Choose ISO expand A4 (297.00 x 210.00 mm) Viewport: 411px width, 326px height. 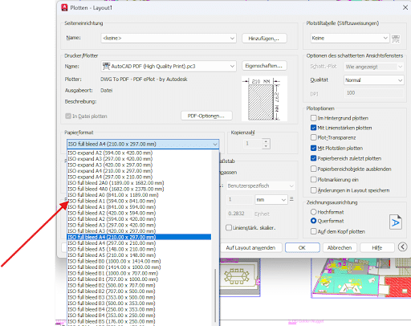click(139, 177)
